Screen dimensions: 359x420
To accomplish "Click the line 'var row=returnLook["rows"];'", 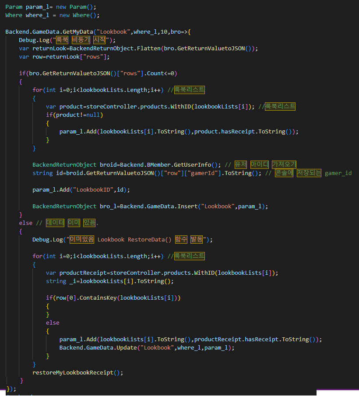I will pyautogui.click(x=64, y=57).
